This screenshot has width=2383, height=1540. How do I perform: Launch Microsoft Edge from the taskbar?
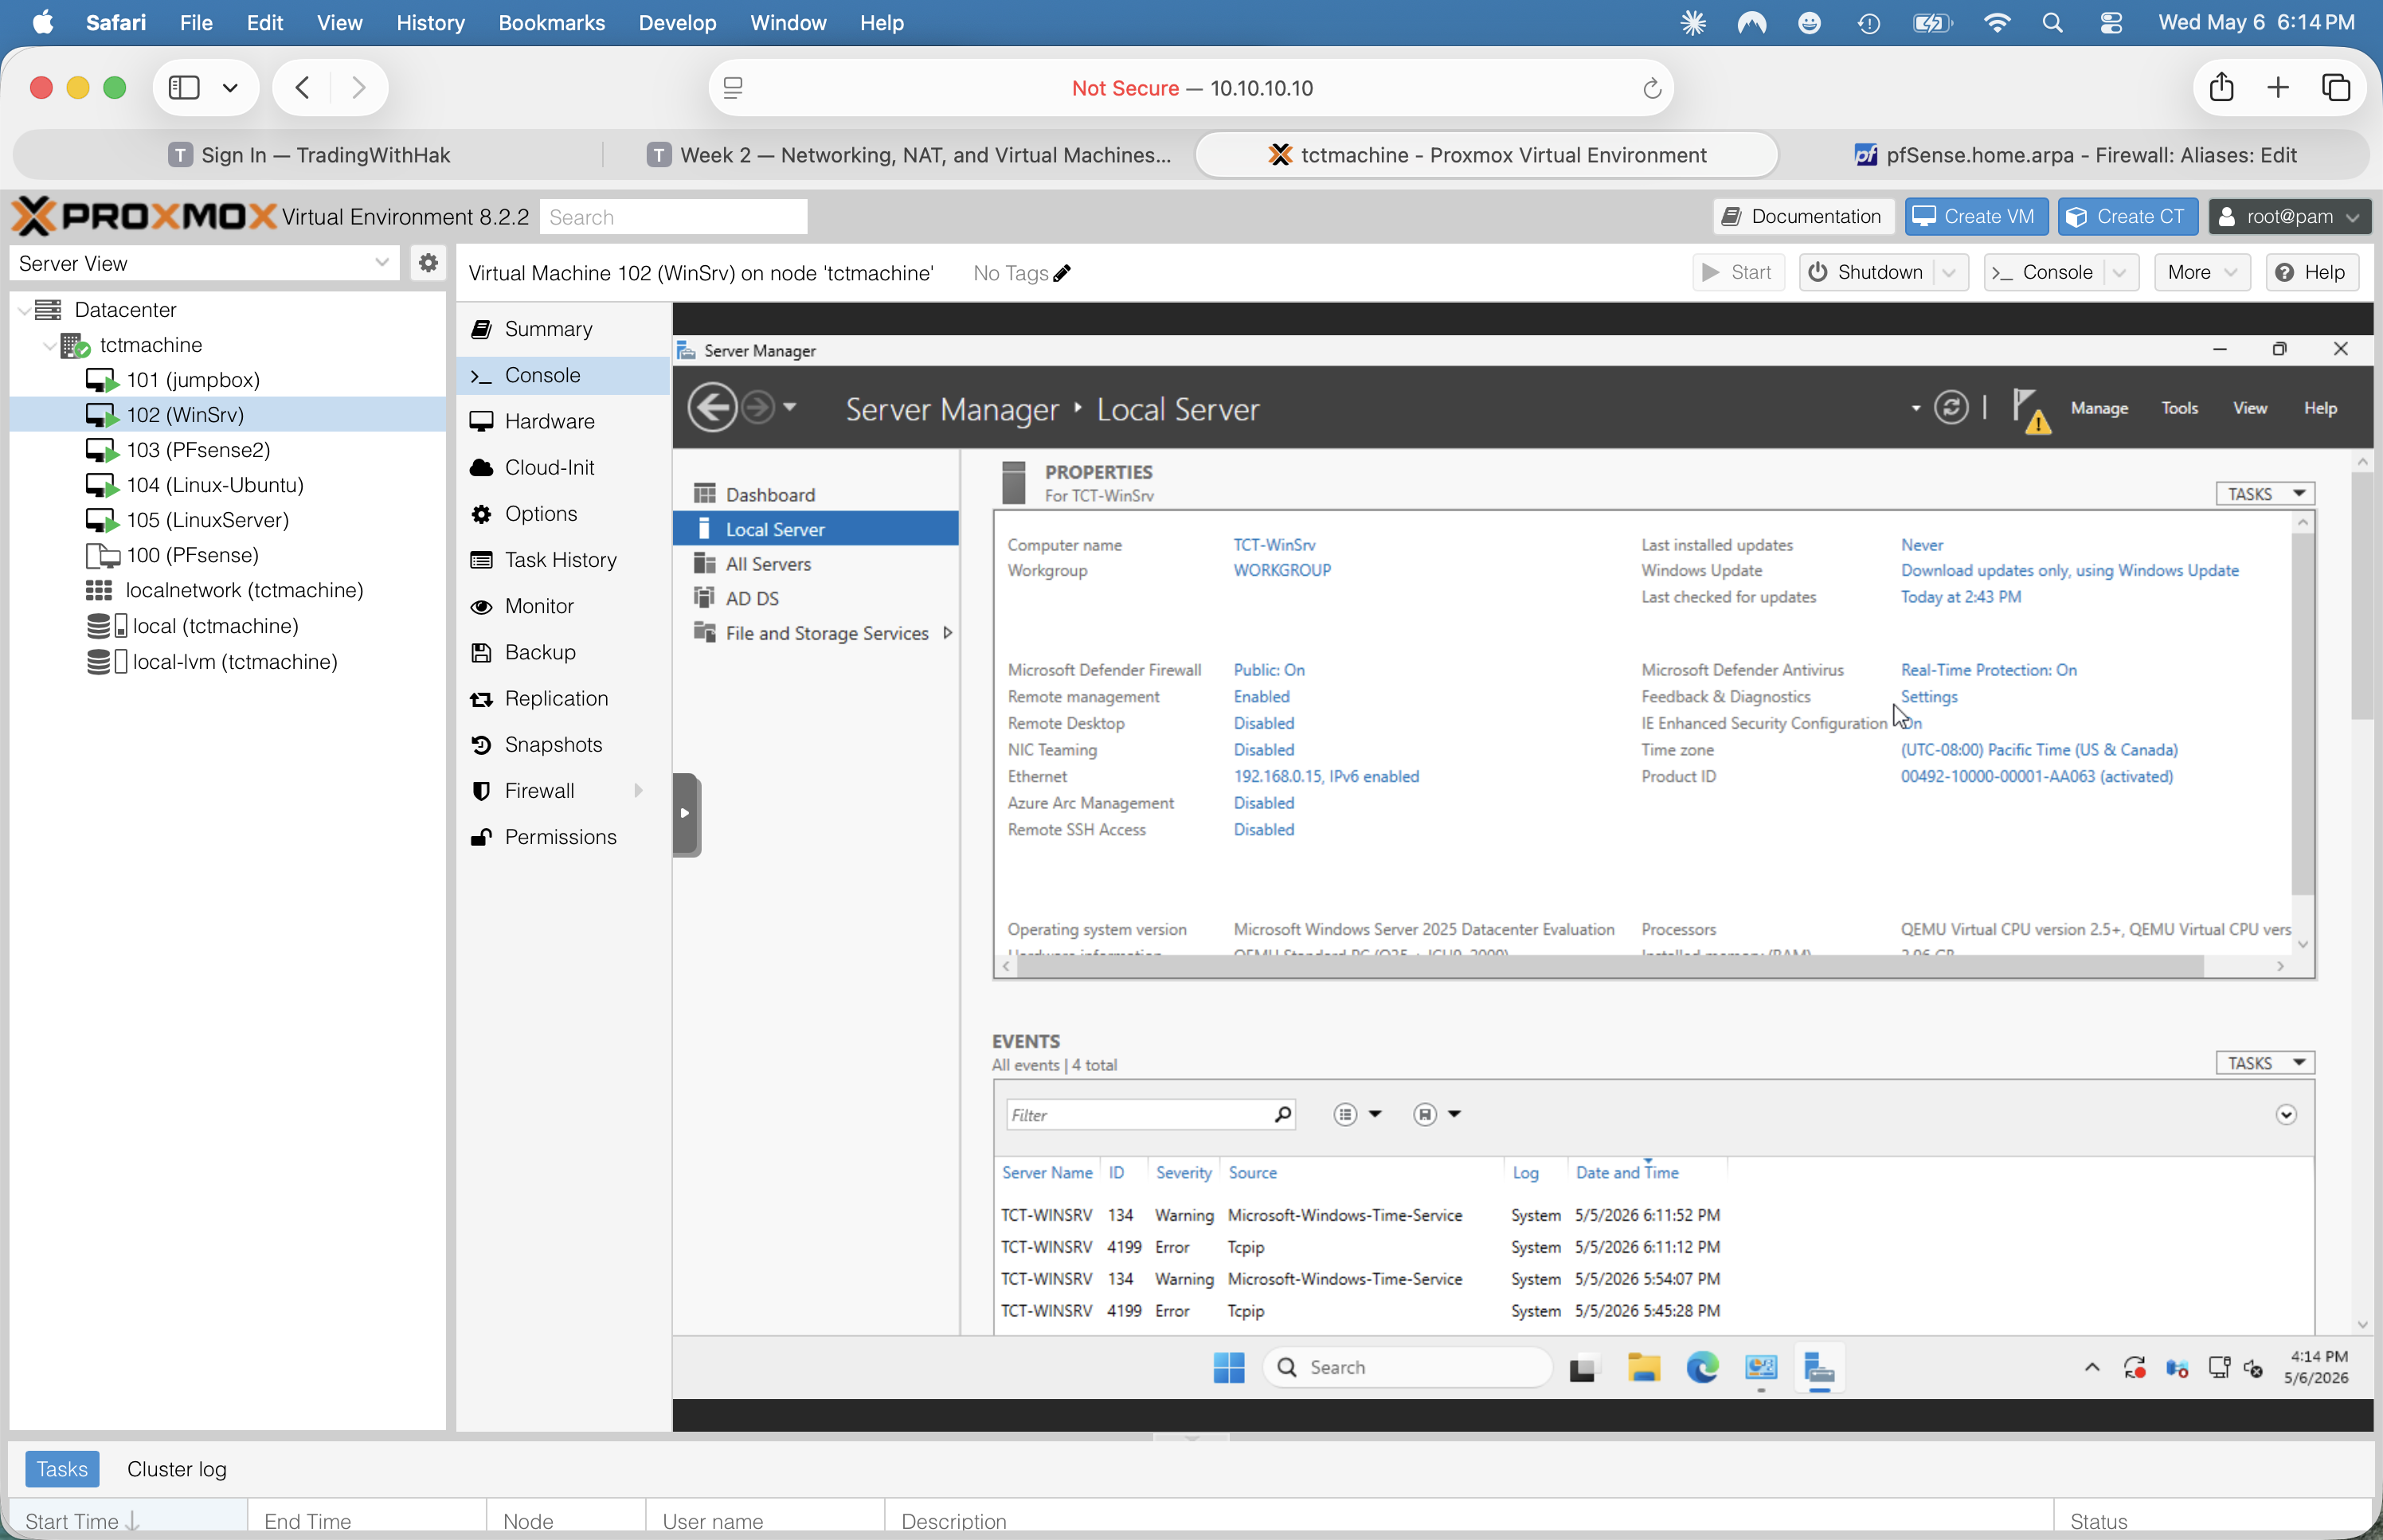click(1702, 1367)
